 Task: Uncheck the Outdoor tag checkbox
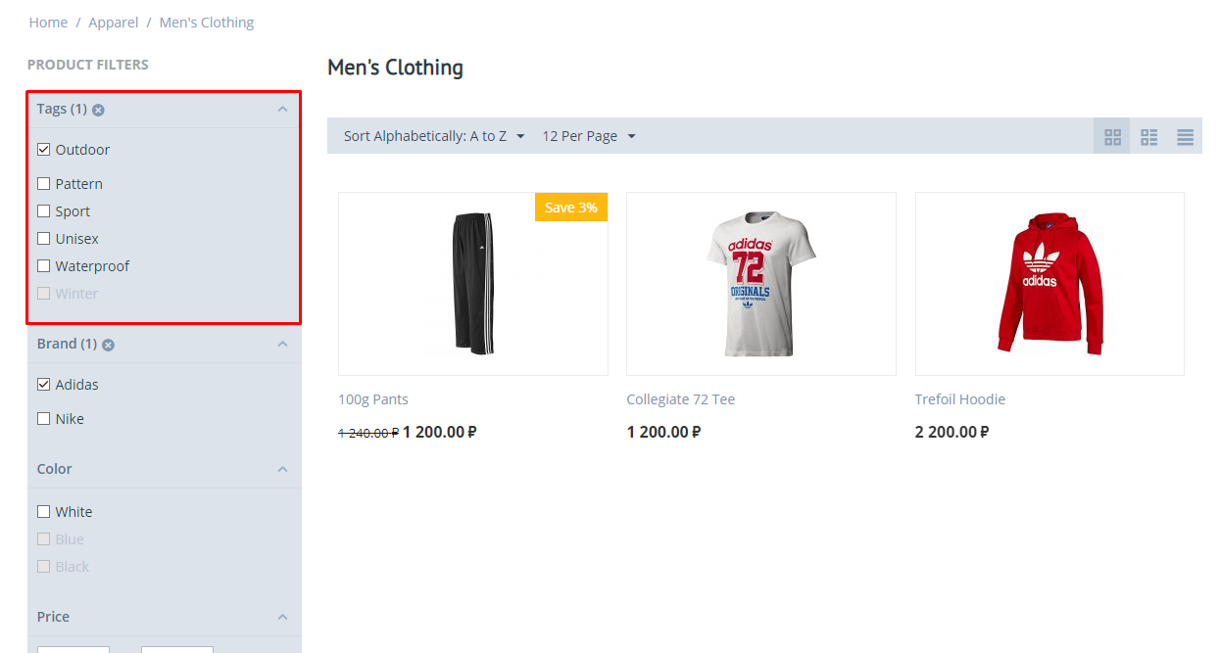(43, 150)
